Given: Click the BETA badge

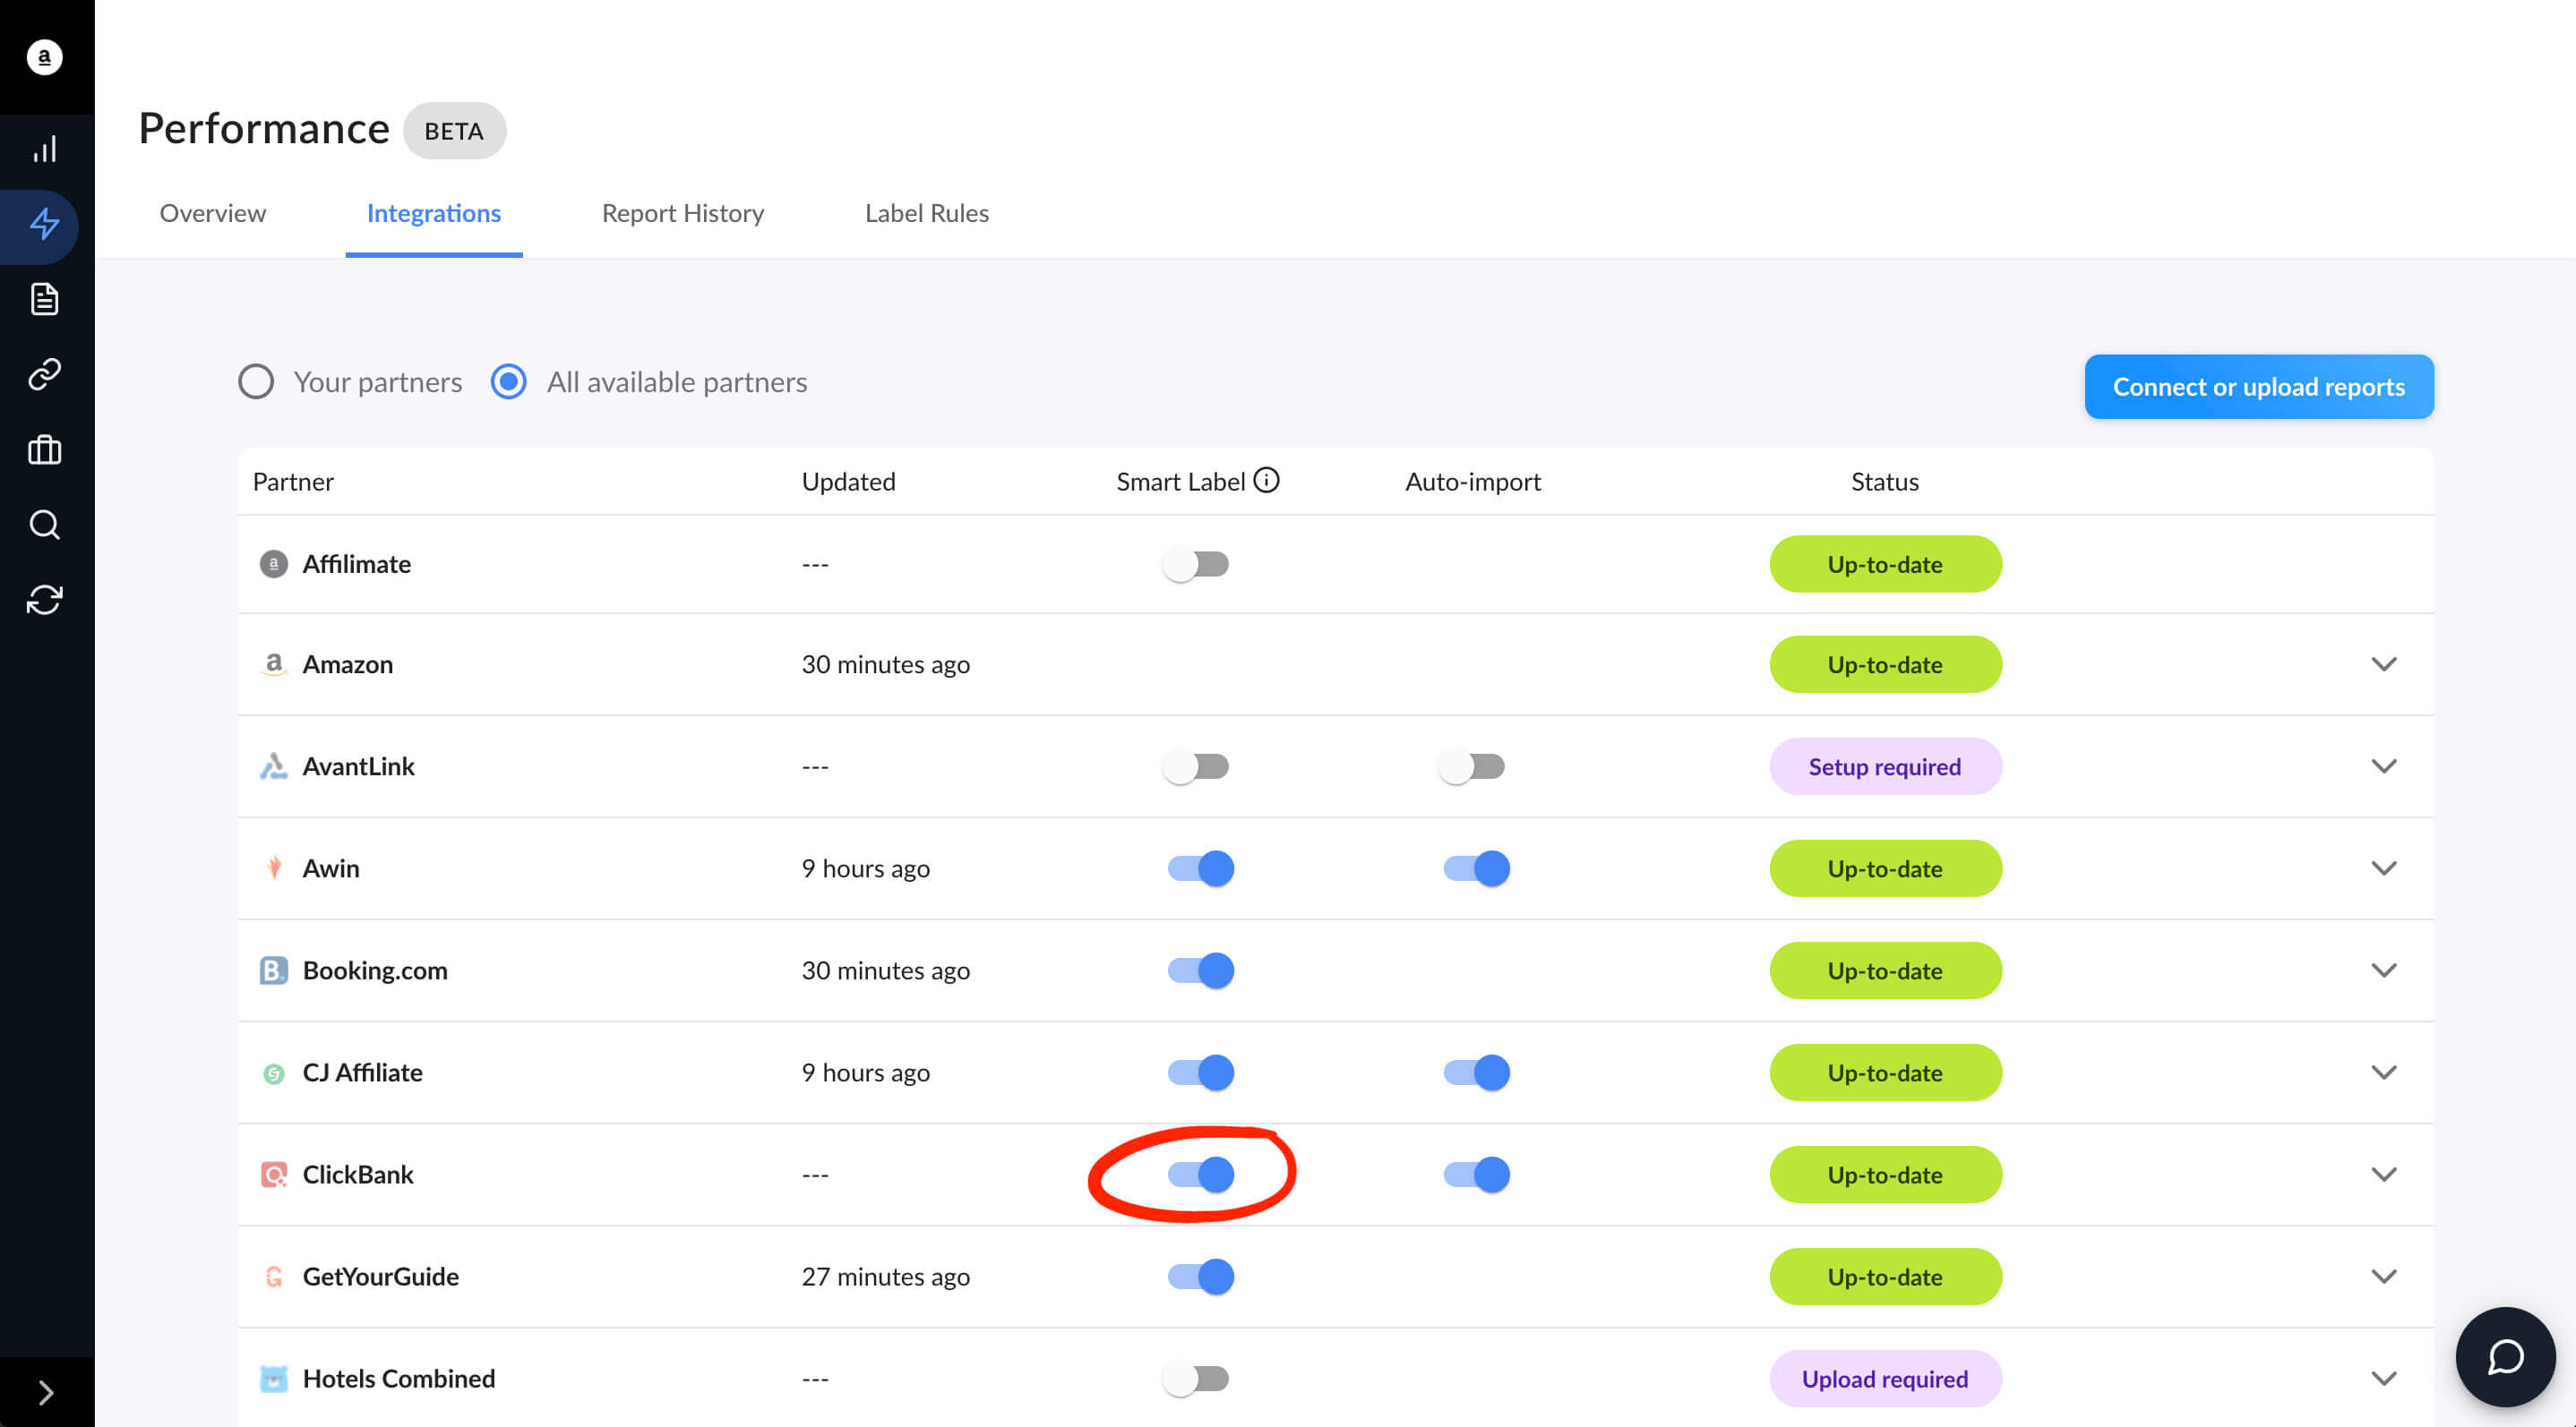Looking at the screenshot, I should (454, 131).
